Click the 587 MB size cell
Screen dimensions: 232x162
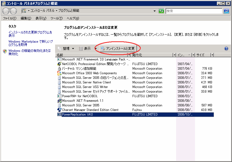(207, 105)
